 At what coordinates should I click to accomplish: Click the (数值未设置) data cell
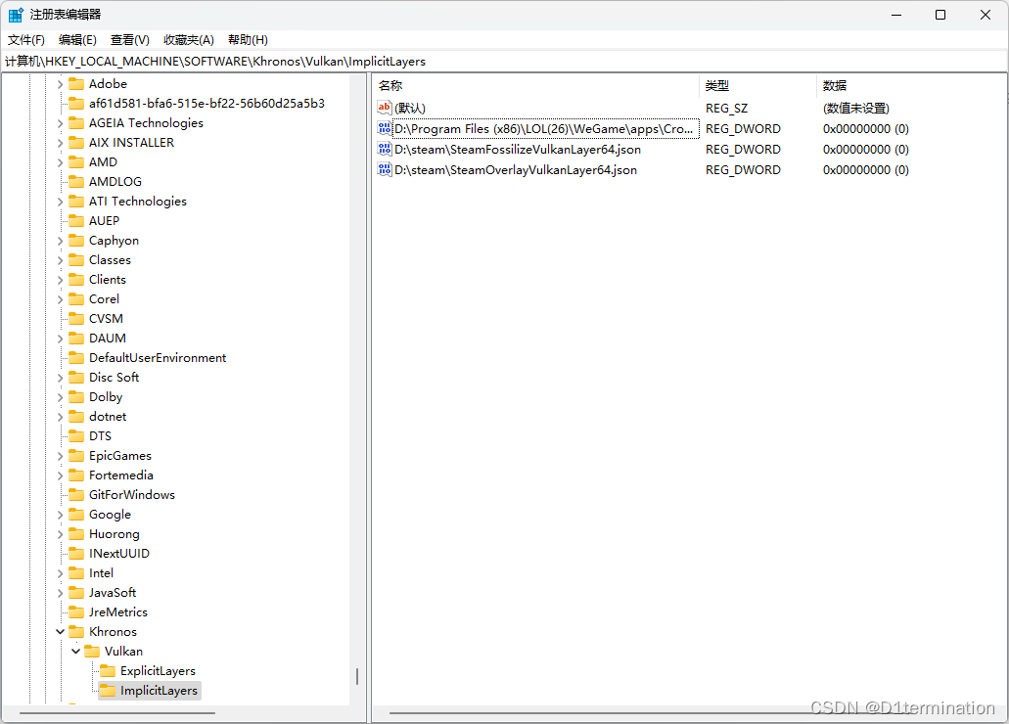(856, 109)
